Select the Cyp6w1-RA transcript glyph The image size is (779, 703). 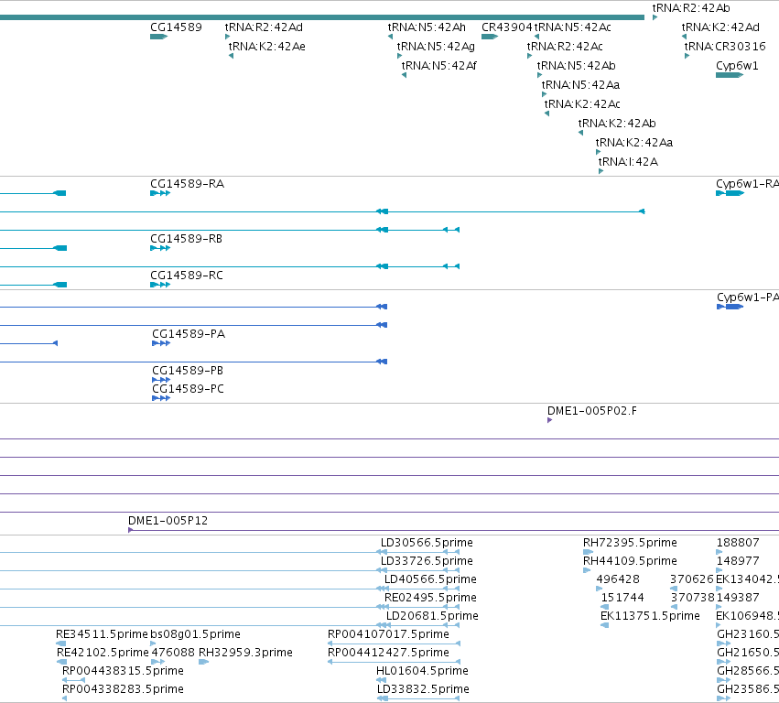coord(730,193)
